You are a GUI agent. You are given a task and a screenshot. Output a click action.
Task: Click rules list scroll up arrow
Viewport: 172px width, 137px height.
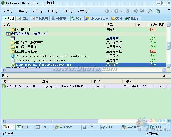168,24
